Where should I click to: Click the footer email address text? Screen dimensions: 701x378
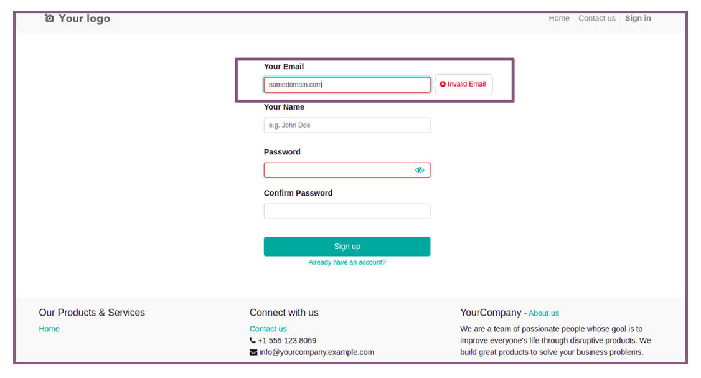316,352
